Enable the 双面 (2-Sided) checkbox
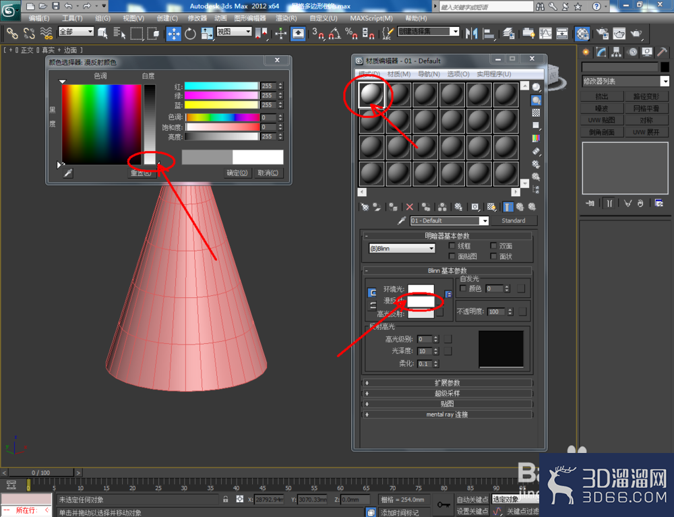Viewport: 674px width, 517px height. (493, 246)
